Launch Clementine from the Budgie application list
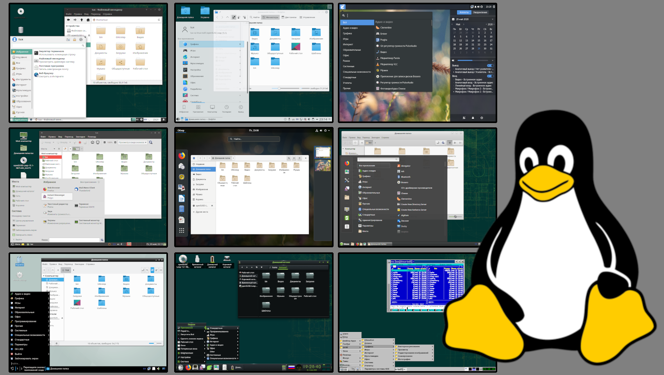 coord(386,28)
